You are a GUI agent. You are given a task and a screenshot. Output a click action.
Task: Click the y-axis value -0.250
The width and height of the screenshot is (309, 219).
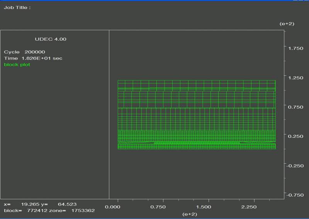[x=295, y=166]
